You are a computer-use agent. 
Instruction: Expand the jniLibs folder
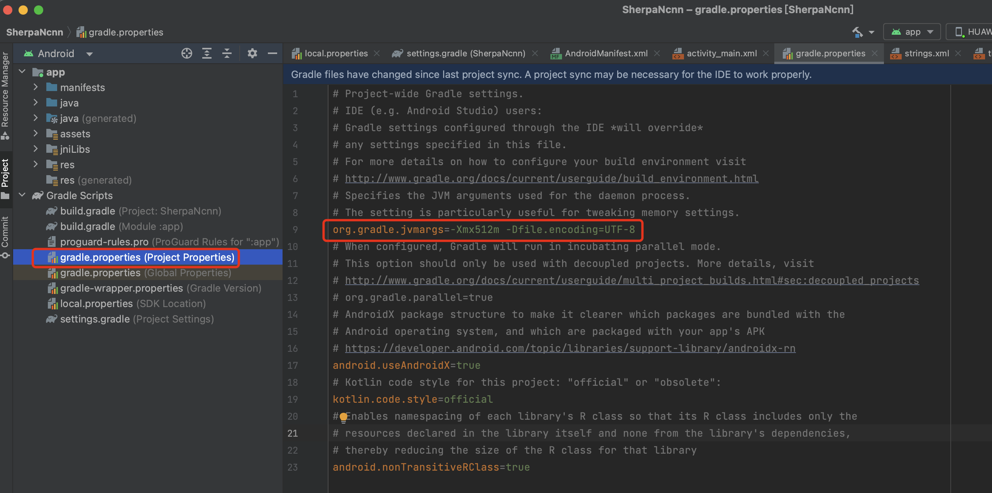click(36, 149)
